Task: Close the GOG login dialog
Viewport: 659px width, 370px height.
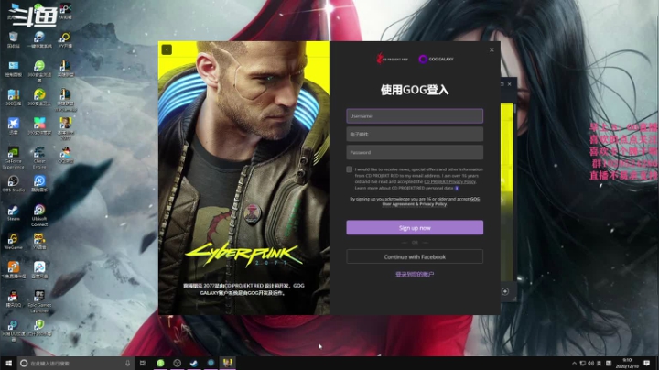Action: (x=492, y=49)
